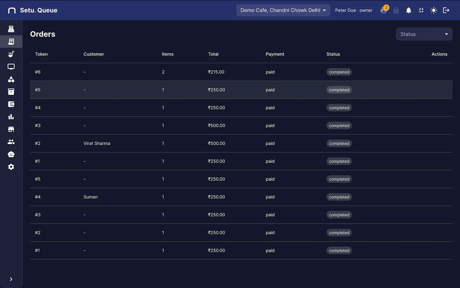460x288 pixels.
Task: Open the Demo Cafe location dropdown
Action: [283, 10]
